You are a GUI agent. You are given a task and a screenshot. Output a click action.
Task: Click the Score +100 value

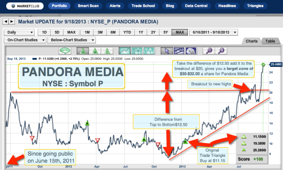tap(258, 159)
